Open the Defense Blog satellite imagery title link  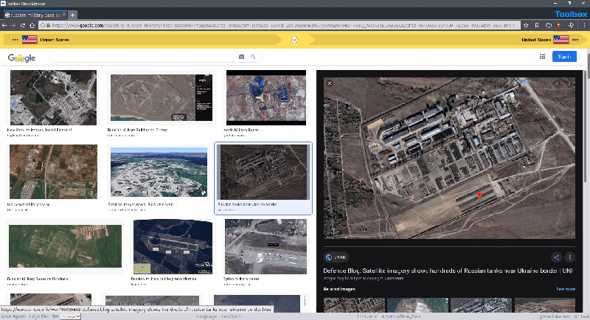tap(448, 271)
